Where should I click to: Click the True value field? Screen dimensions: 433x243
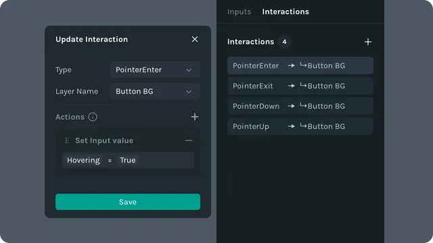coord(128,160)
